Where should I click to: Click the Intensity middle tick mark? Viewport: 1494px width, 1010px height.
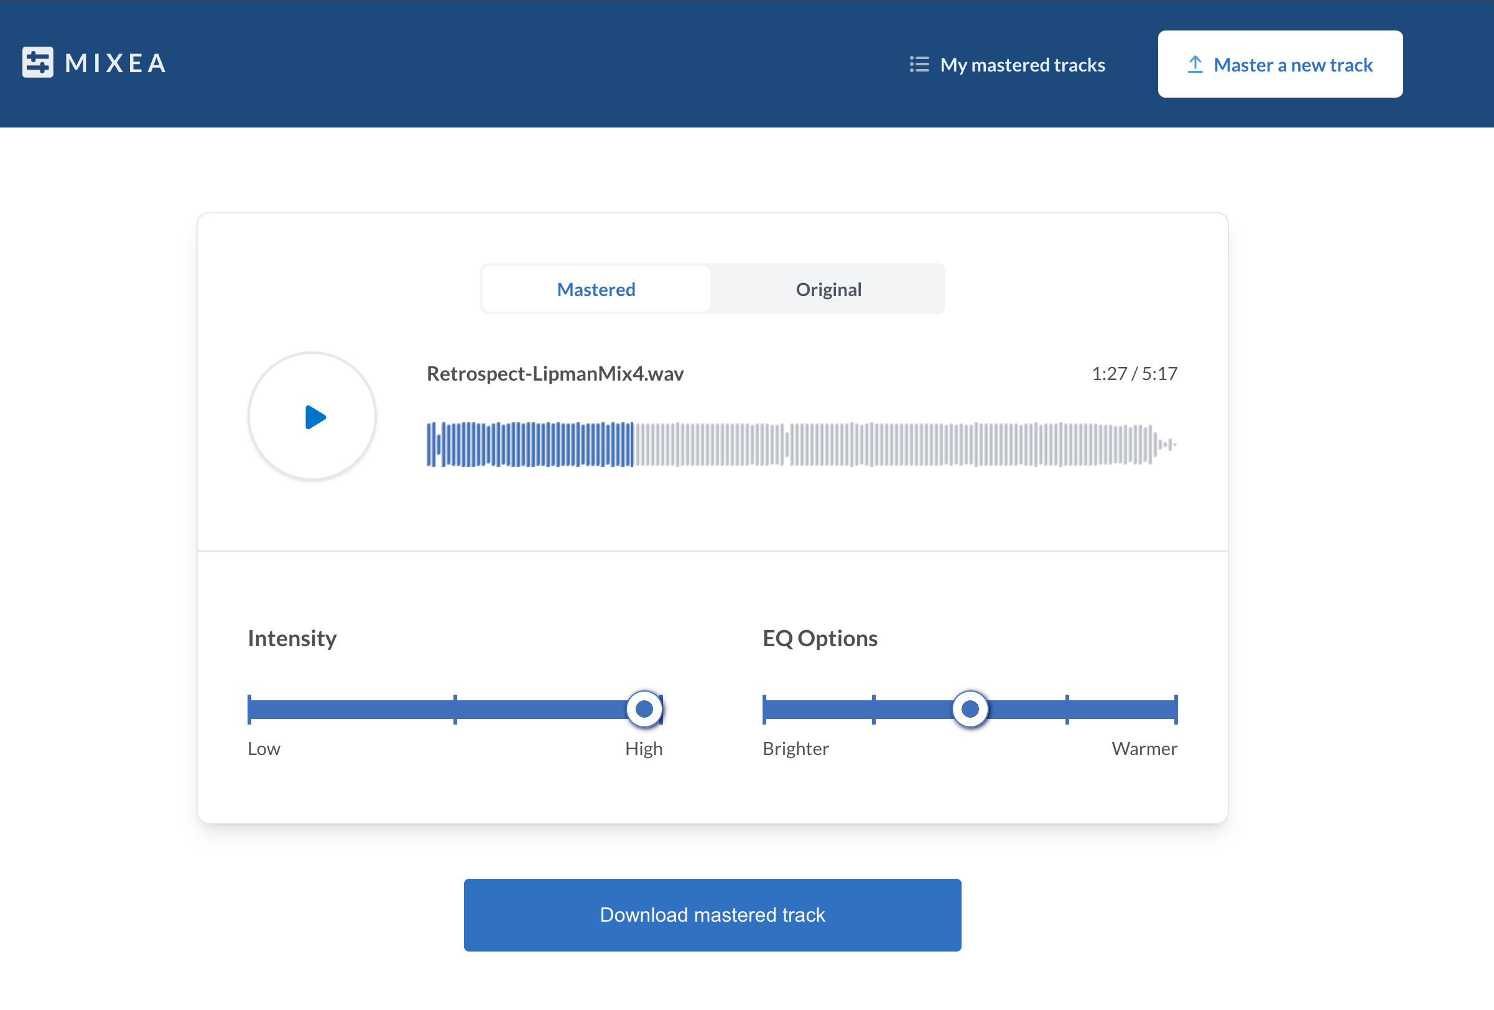[x=455, y=708]
